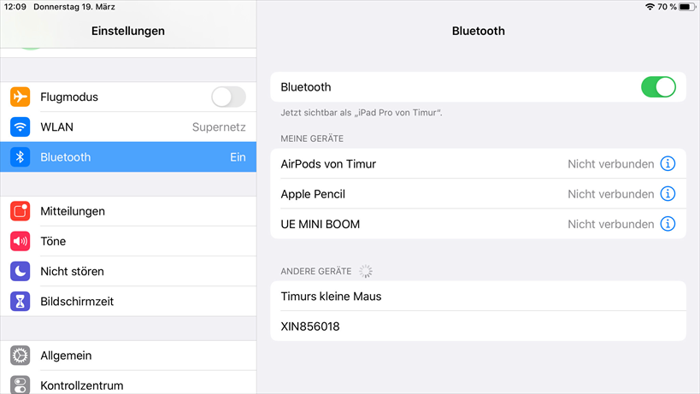Tap the Allgemein gear icon
Viewport: 700px width, 394px height.
21,356
